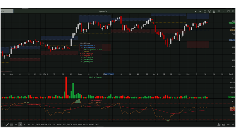This screenshot has width=236, height=133.
Task: Zoom in chart with plus icon
Action: click(x=233, y=124)
